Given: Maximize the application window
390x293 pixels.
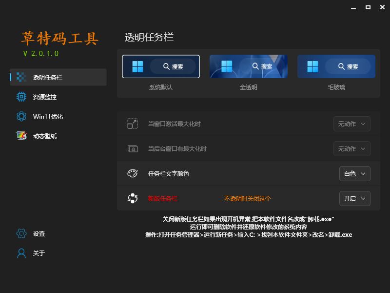Looking at the screenshot, I should (x=368, y=7).
